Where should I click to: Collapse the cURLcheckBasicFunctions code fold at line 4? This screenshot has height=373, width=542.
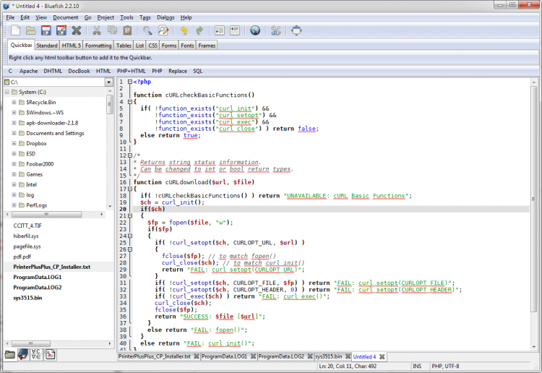[129, 101]
